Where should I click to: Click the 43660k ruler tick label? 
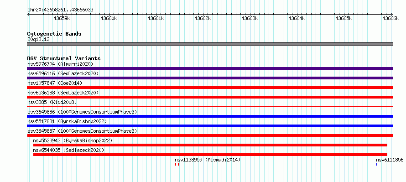coord(109,18)
